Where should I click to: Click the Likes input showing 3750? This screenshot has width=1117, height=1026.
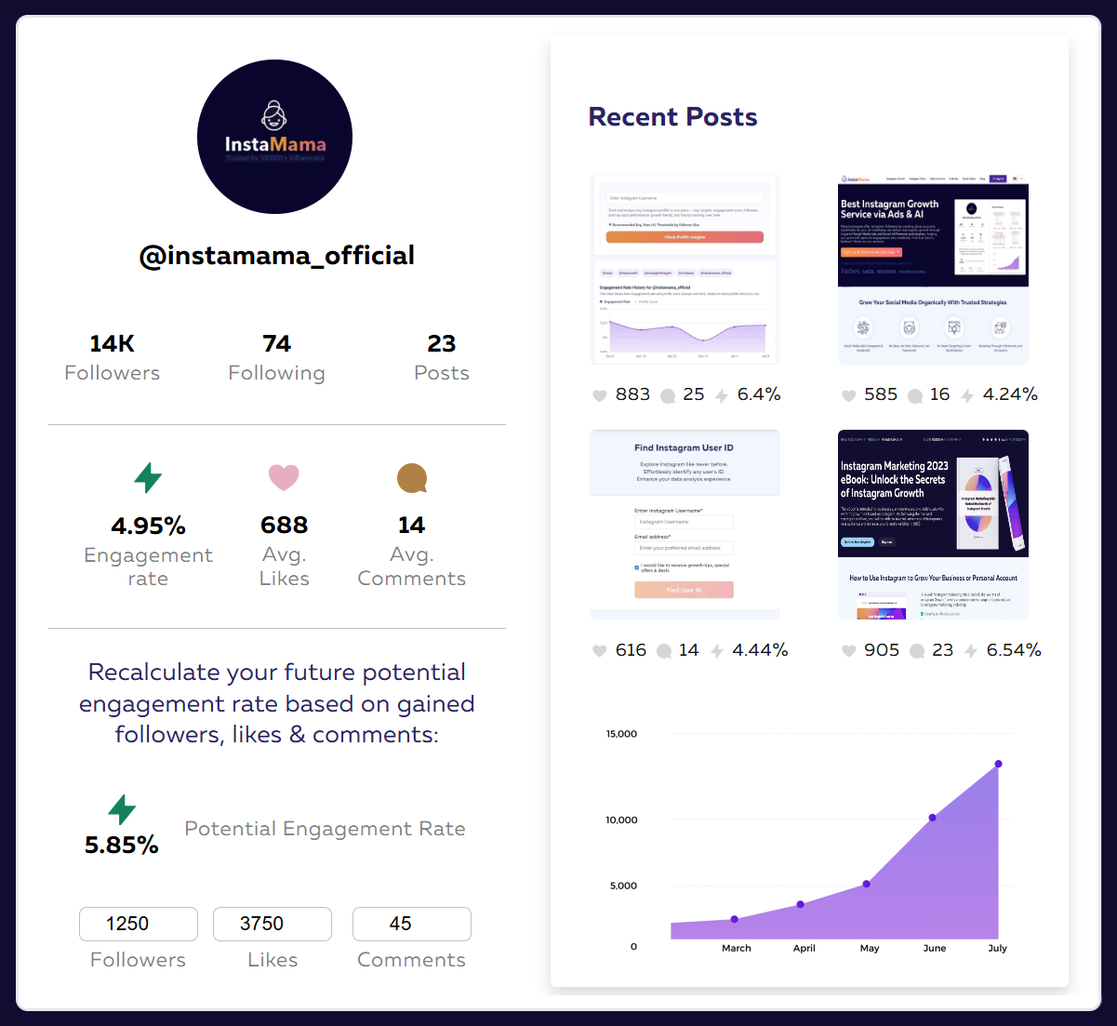click(x=272, y=924)
